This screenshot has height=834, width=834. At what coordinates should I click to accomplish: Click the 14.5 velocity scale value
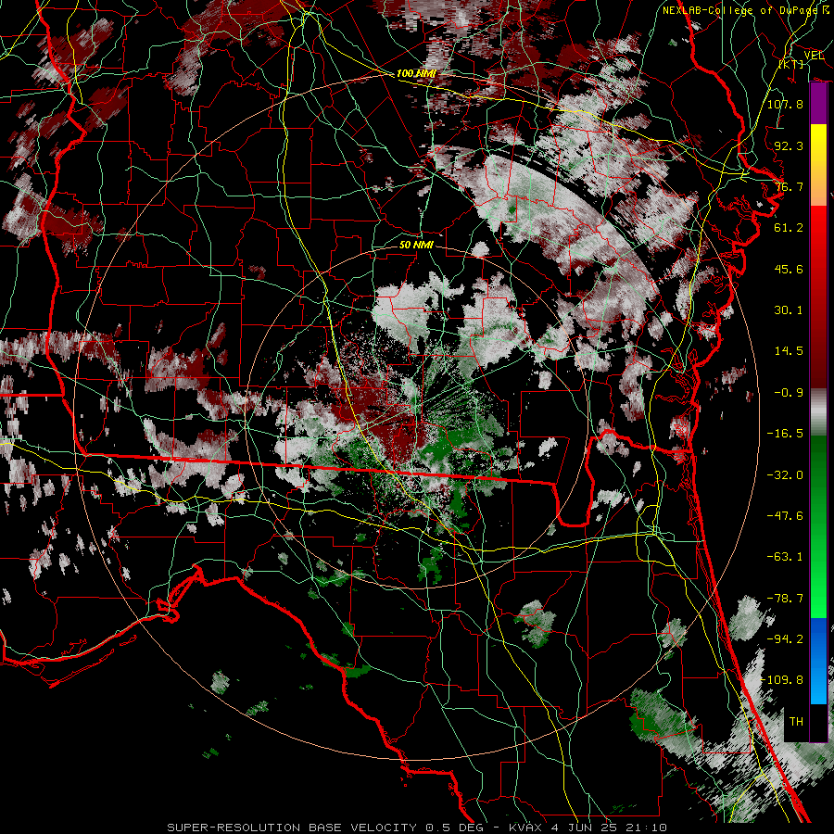(x=789, y=351)
